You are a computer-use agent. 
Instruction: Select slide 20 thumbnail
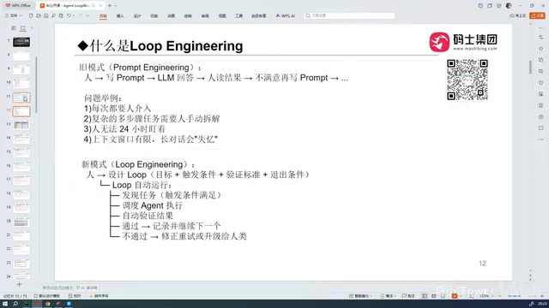click(21, 222)
